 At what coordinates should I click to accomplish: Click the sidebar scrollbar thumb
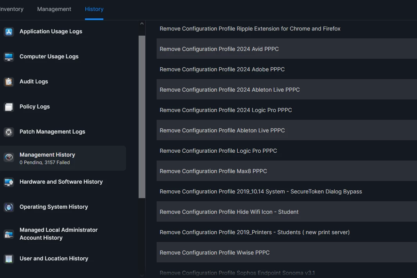pos(142,117)
